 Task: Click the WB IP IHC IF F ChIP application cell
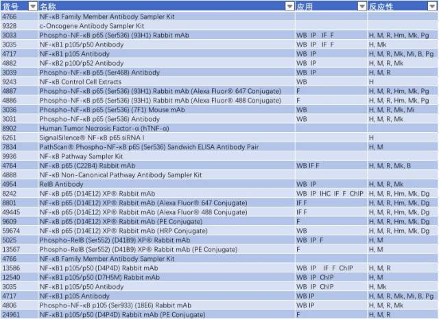[x=331, y=194]
